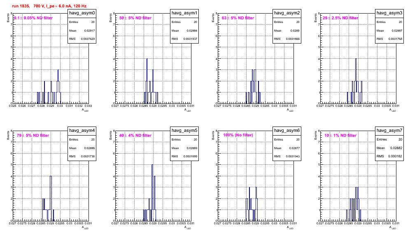The height and width of the screenshot is (235, 410).
Task: Pick the RMS value 0.000182
Action: (x=395, y=157)
